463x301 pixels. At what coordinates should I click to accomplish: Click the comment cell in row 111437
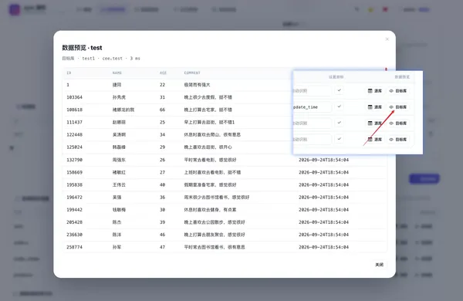click(209, 122)
